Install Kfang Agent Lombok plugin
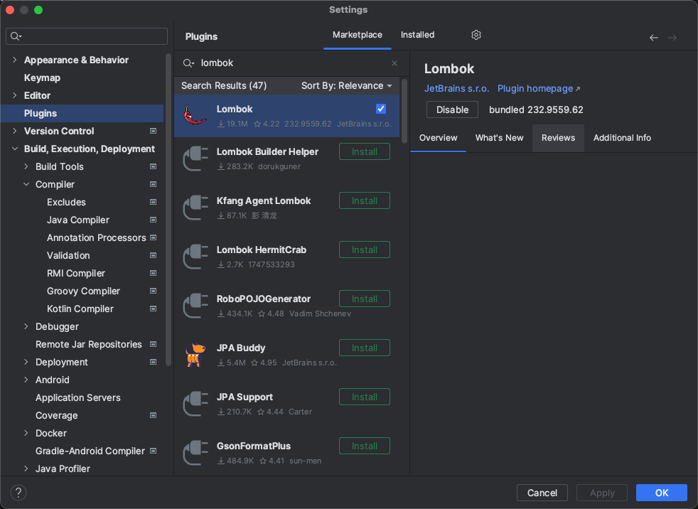The width and height of the screenshot is (698, 509). pos(365,201)
